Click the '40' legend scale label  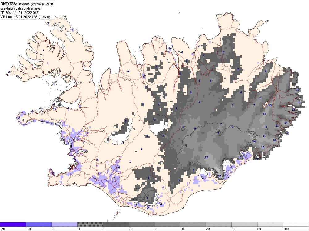coord(234,229)
